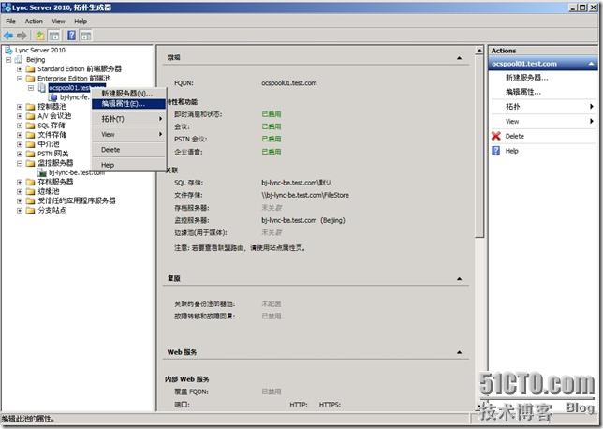Image resolution: width=603 pixels, height=429 pixels.
Task: Click the ocspool01 pool icon in tree
Action: pyautogui.click(x=41, y=88)
